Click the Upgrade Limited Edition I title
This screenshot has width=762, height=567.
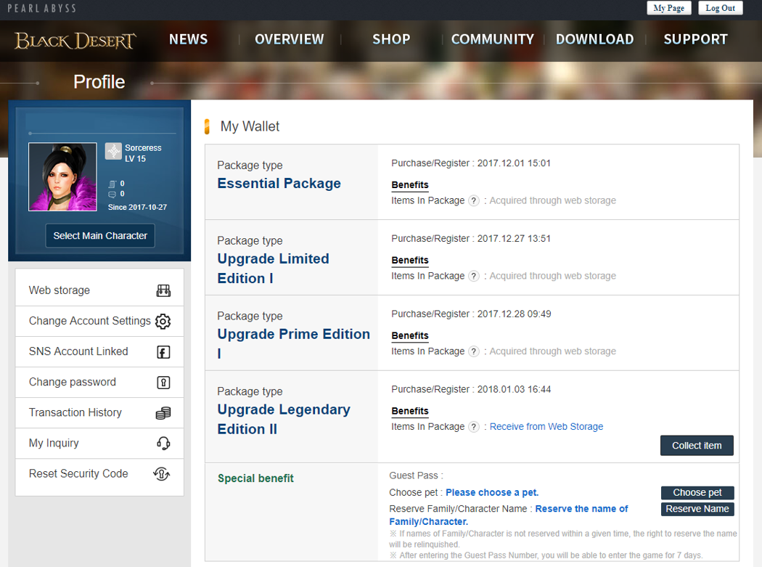273,269
